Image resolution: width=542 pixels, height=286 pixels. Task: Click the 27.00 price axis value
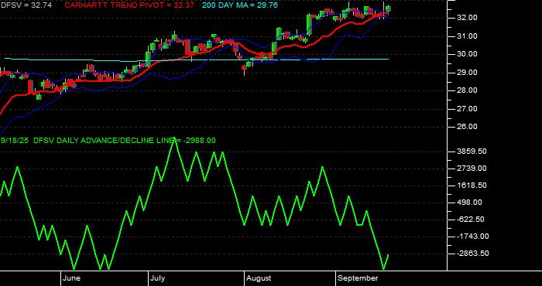pyautogui.click(x=468, y=108)
